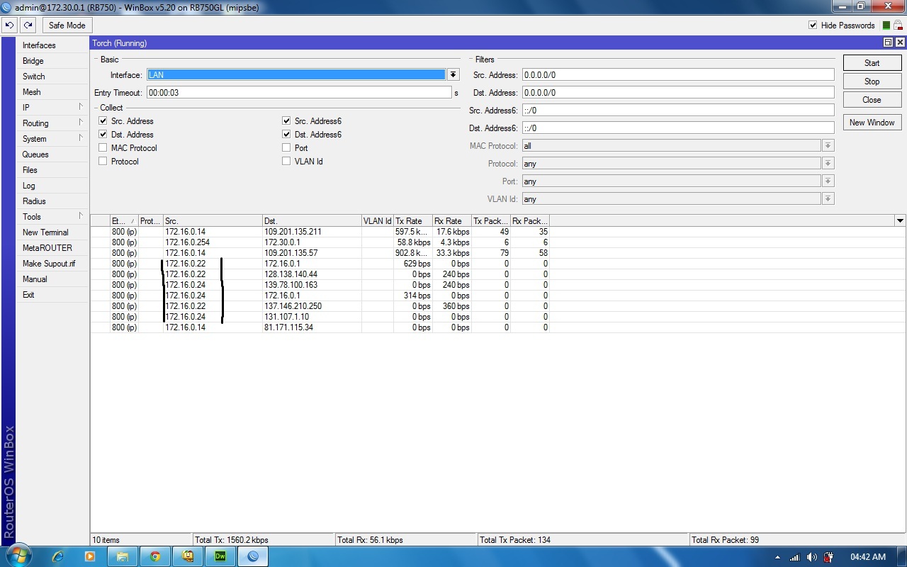The image size is (907, 567).
Task: Open the MetaROUTER menu item
Action: coord(52,248)
